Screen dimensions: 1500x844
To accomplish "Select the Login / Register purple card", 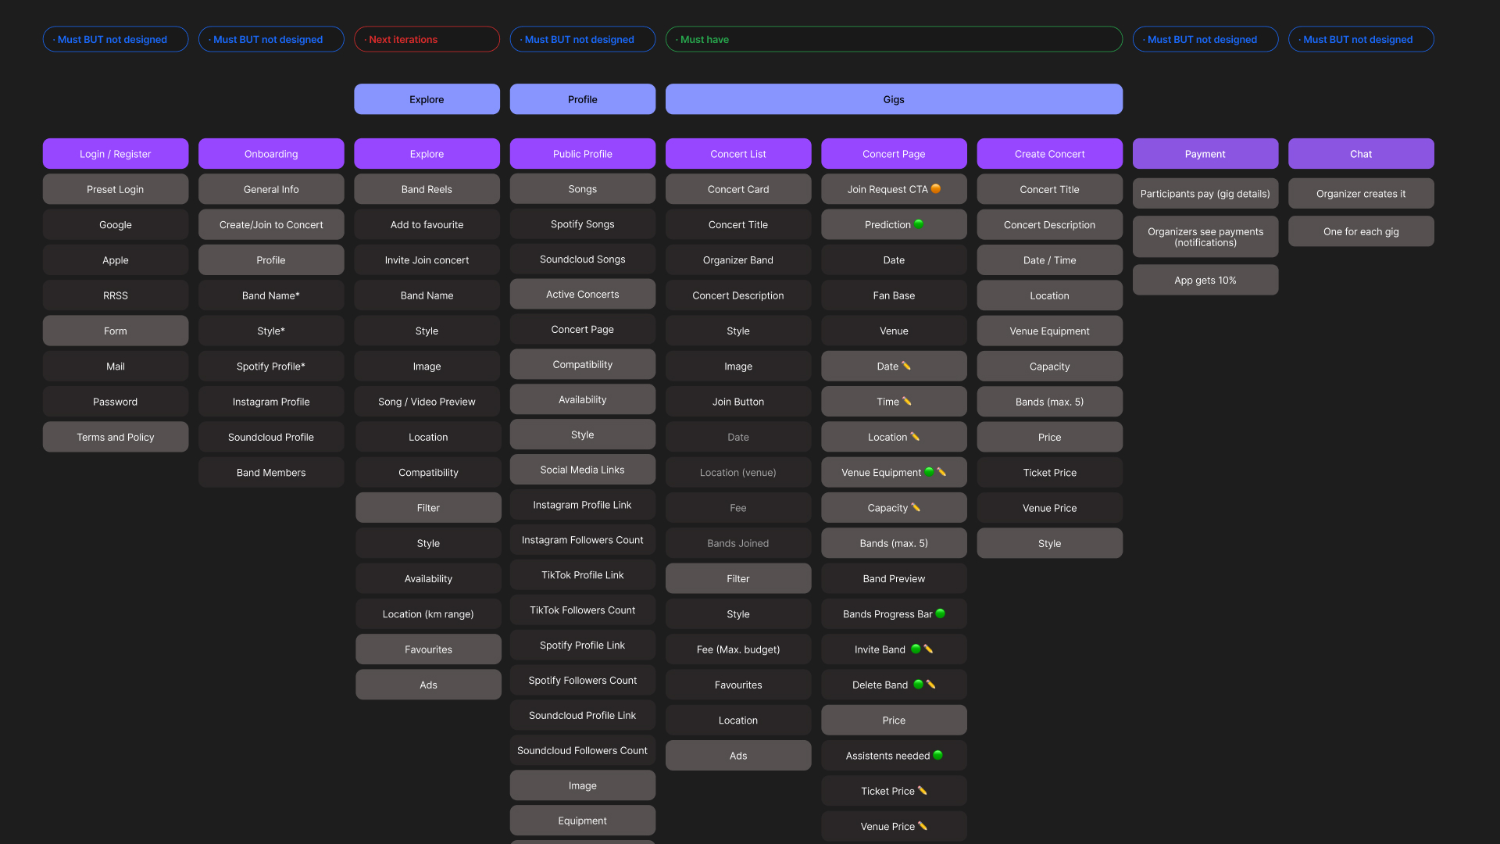I will (x=115, y=153).
